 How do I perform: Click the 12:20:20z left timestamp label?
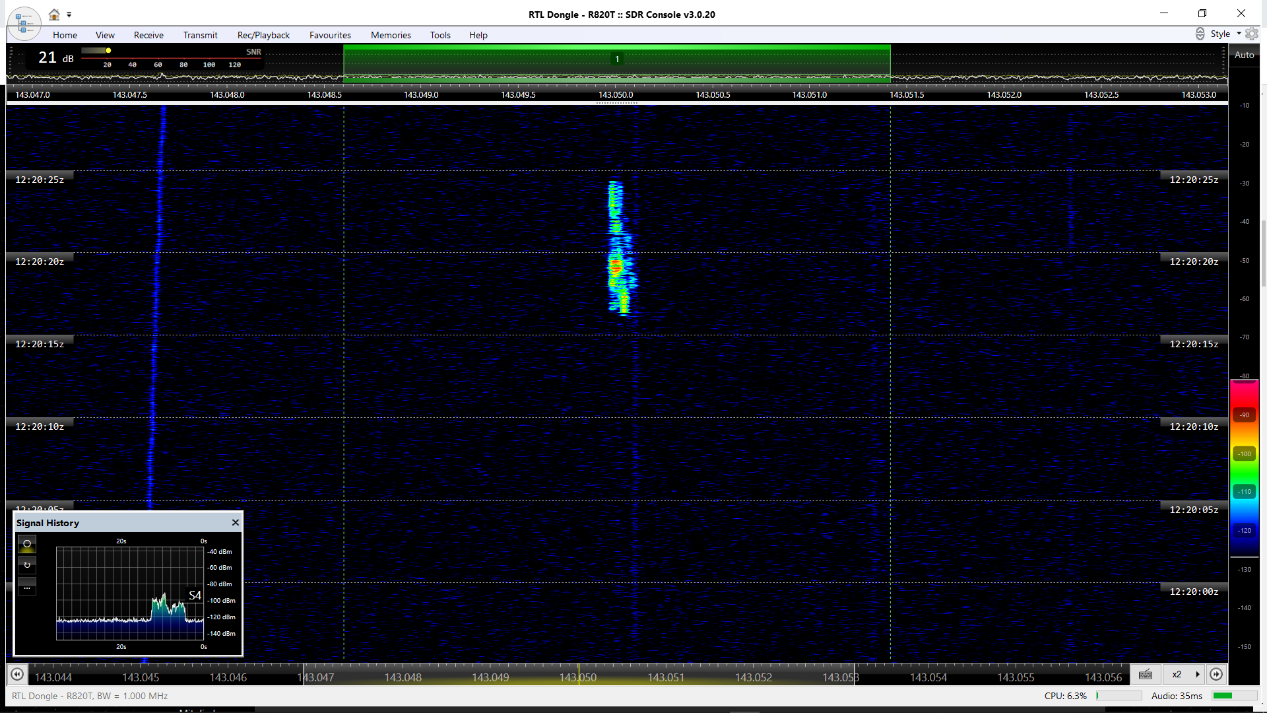coord(40,262)
